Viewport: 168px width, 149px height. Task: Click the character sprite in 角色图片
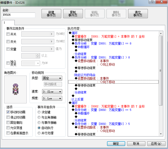point(15,89)
